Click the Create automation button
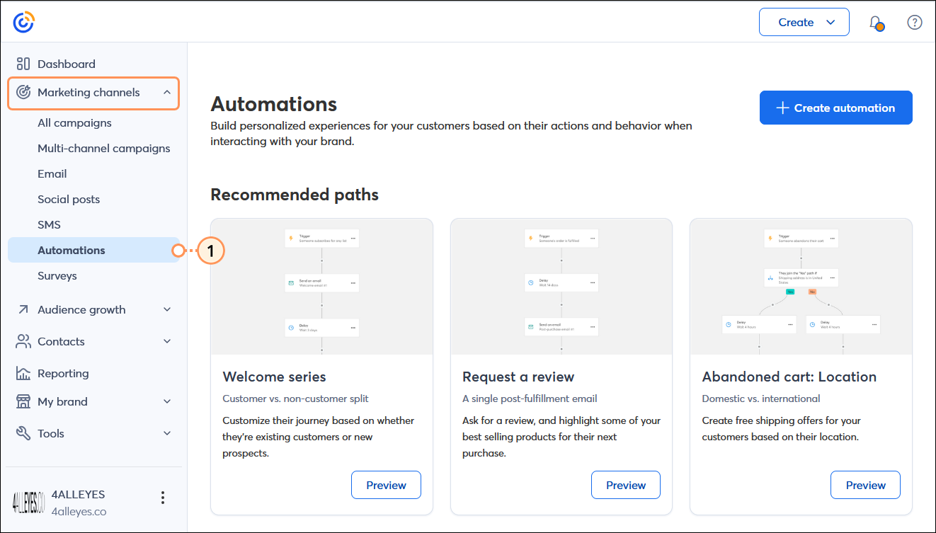Screen dimensions: 936x533 [836, 108]
